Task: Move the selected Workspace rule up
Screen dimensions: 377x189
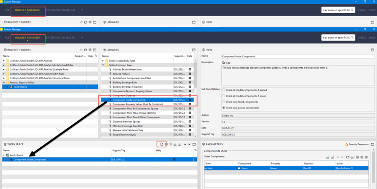Action: point(185,144)
